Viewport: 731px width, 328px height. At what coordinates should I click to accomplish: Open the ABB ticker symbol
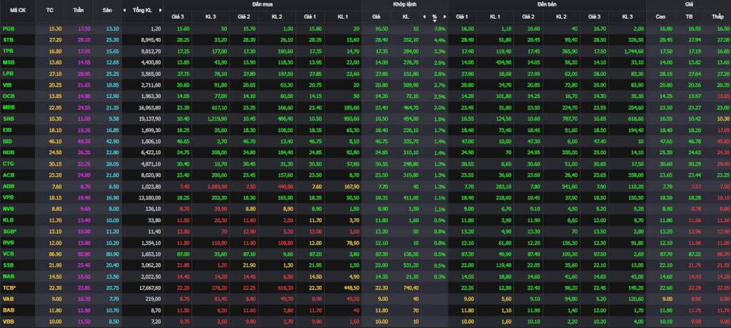pos(9,187)
